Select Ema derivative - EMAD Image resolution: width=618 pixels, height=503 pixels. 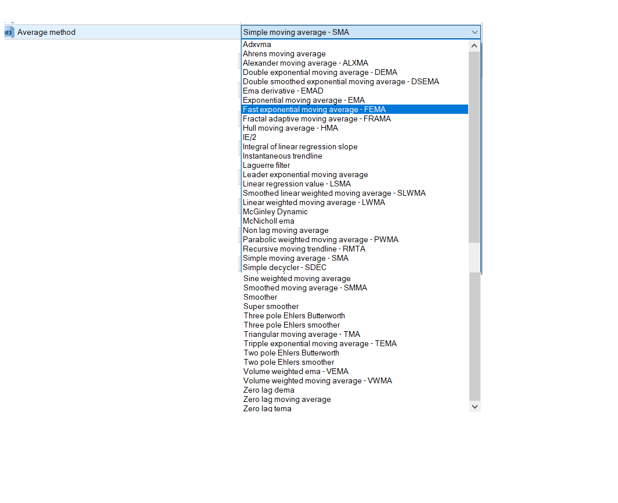click(283, 91)
